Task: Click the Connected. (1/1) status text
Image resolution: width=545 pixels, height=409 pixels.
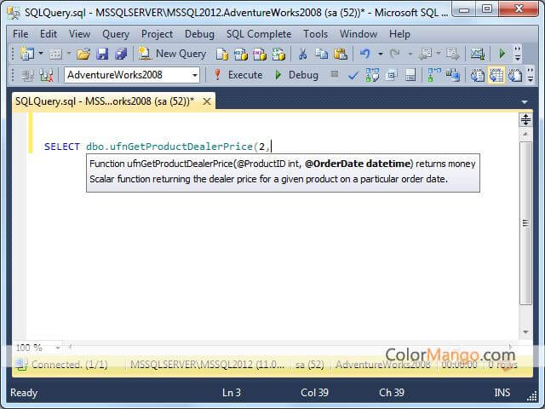Action: 70,365
